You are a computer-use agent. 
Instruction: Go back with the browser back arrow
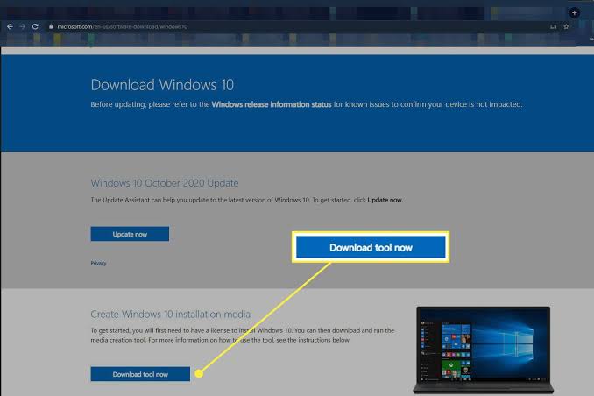point(10,26)
